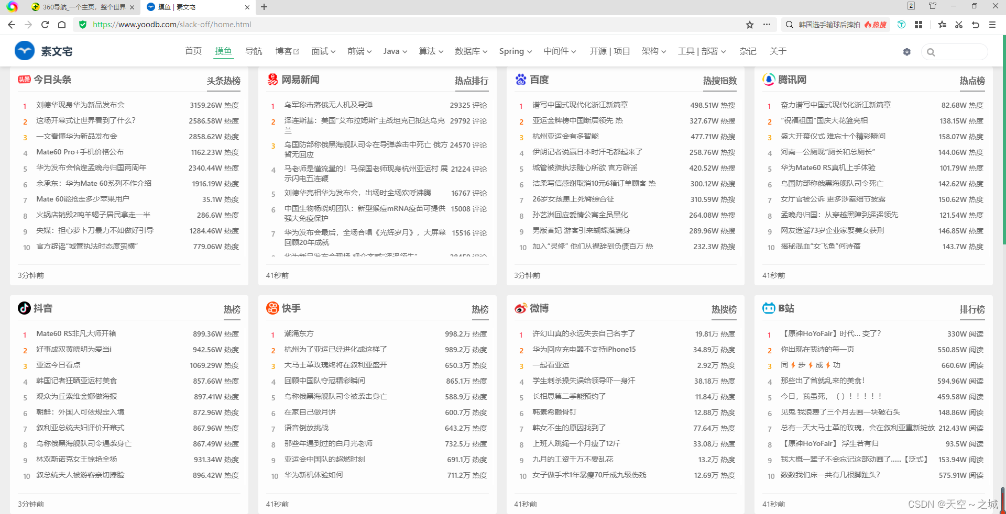Click the translate icon in the address bar
The height and width of the screenshot is (514, 1006).
click(x=902, y=25)
